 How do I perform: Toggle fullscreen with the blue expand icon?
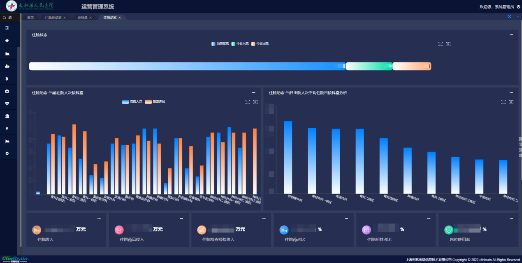509,16
